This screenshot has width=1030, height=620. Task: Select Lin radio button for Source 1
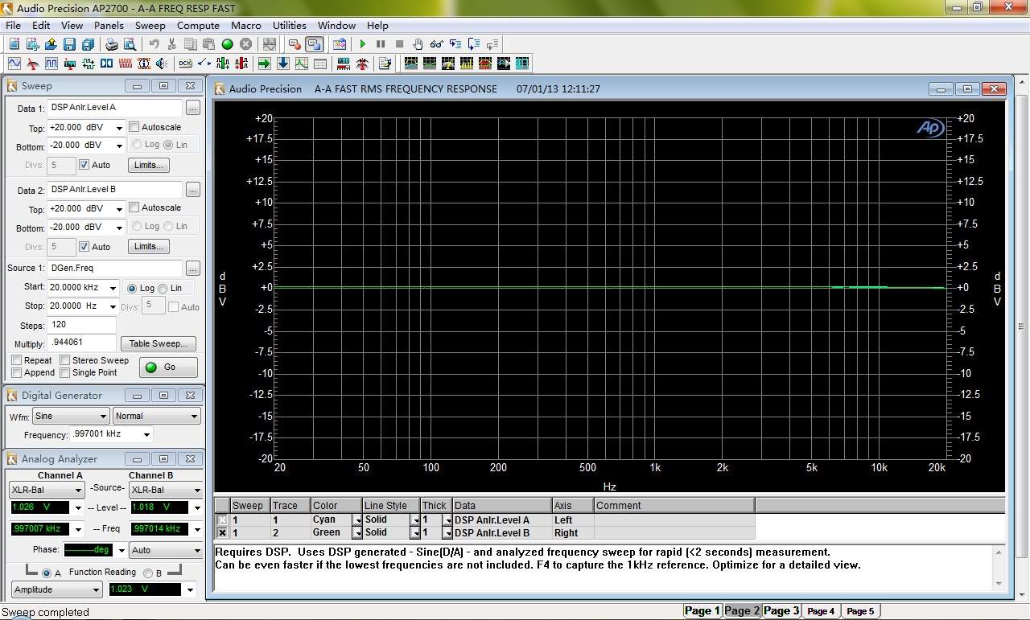click(163, 288)
